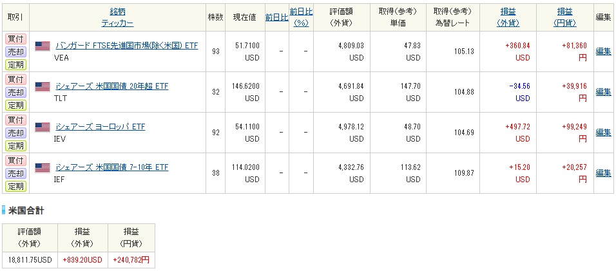This screenshot has width=616, height=271.
Task: Click the US flag icon beside TLT
Action: 42,86
